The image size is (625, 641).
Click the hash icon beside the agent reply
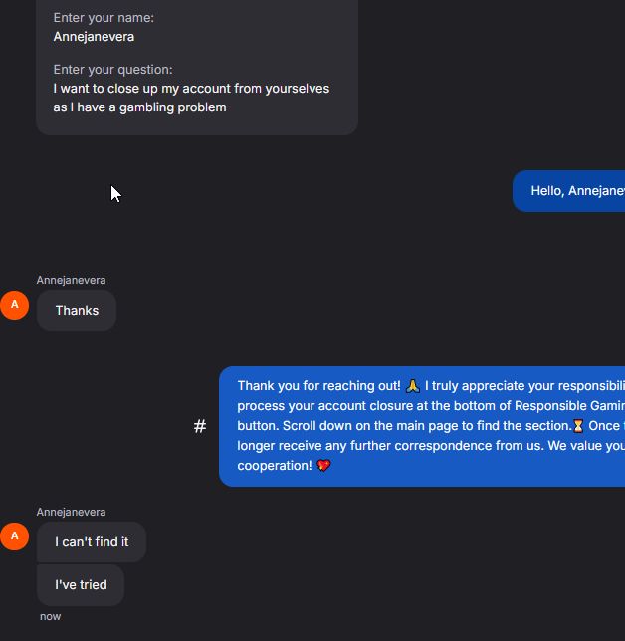tap(200, 427)
